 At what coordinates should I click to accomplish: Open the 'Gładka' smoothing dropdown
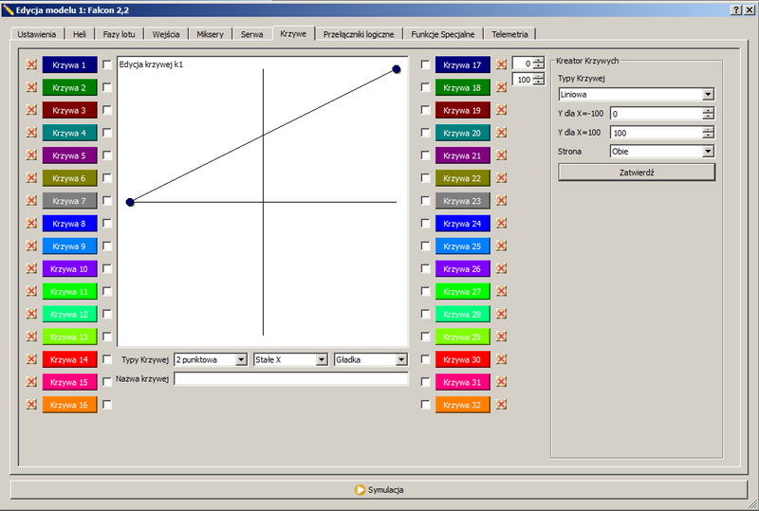(x=371, y=359)
